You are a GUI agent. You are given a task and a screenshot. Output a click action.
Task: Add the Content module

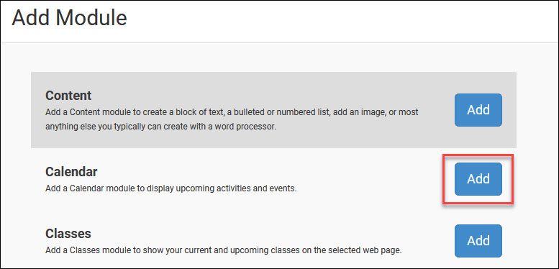click(x=478, y=110)
